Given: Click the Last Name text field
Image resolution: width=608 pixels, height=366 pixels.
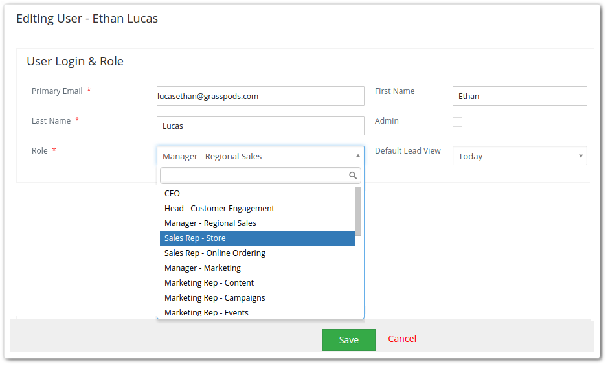Looking at the screenshot, I should pos(260,126).
